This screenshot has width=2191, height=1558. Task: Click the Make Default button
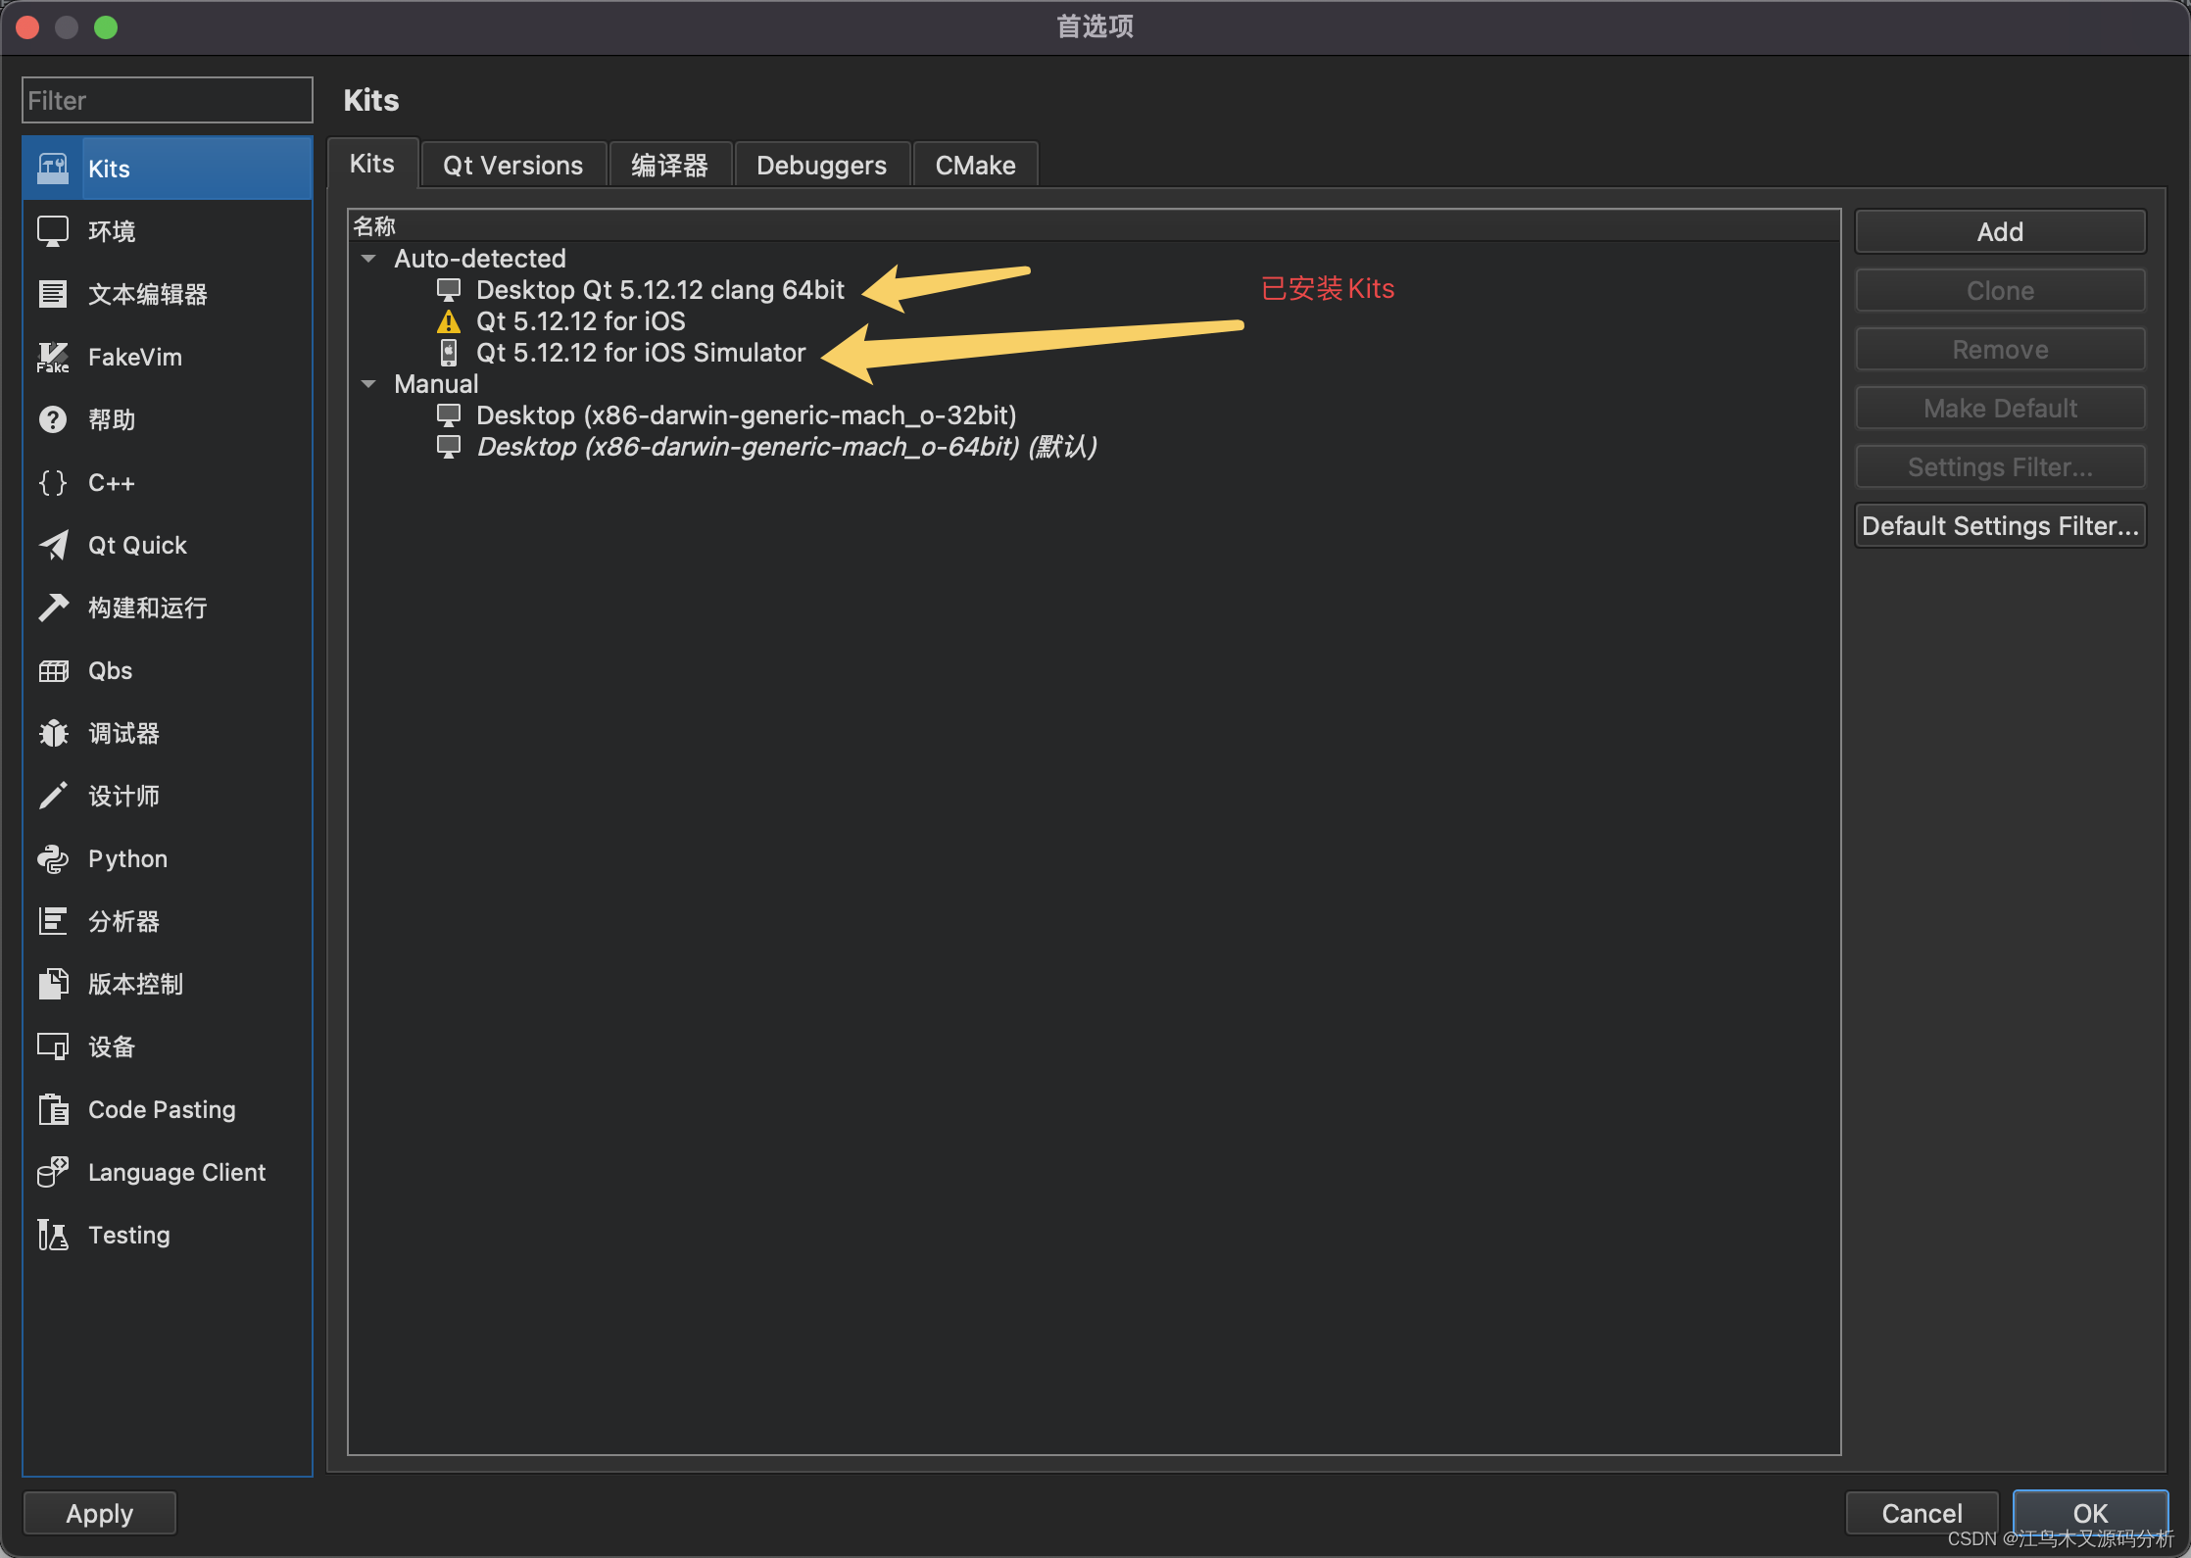point(2000,409)
